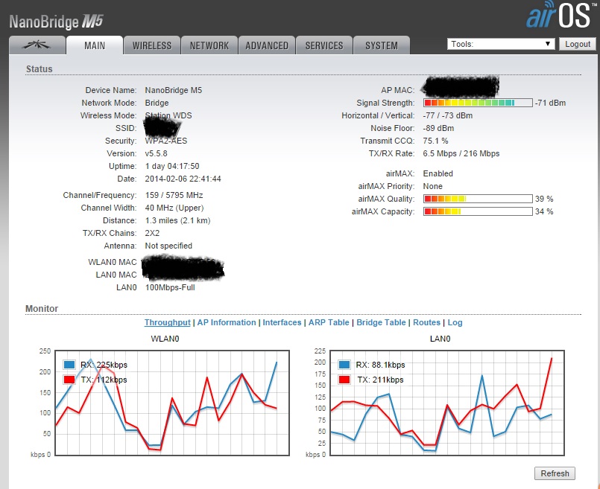600x489 pixels.
Task: View the ARP Table link
Action: click(329, 322)
